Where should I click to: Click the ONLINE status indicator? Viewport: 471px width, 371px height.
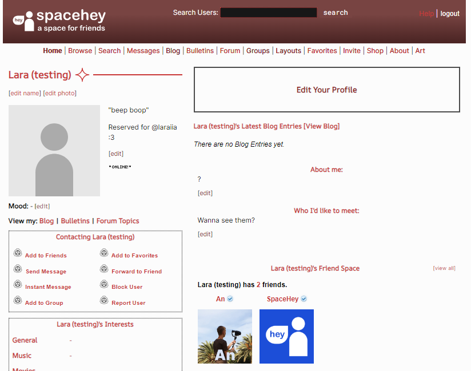[120, 167]
